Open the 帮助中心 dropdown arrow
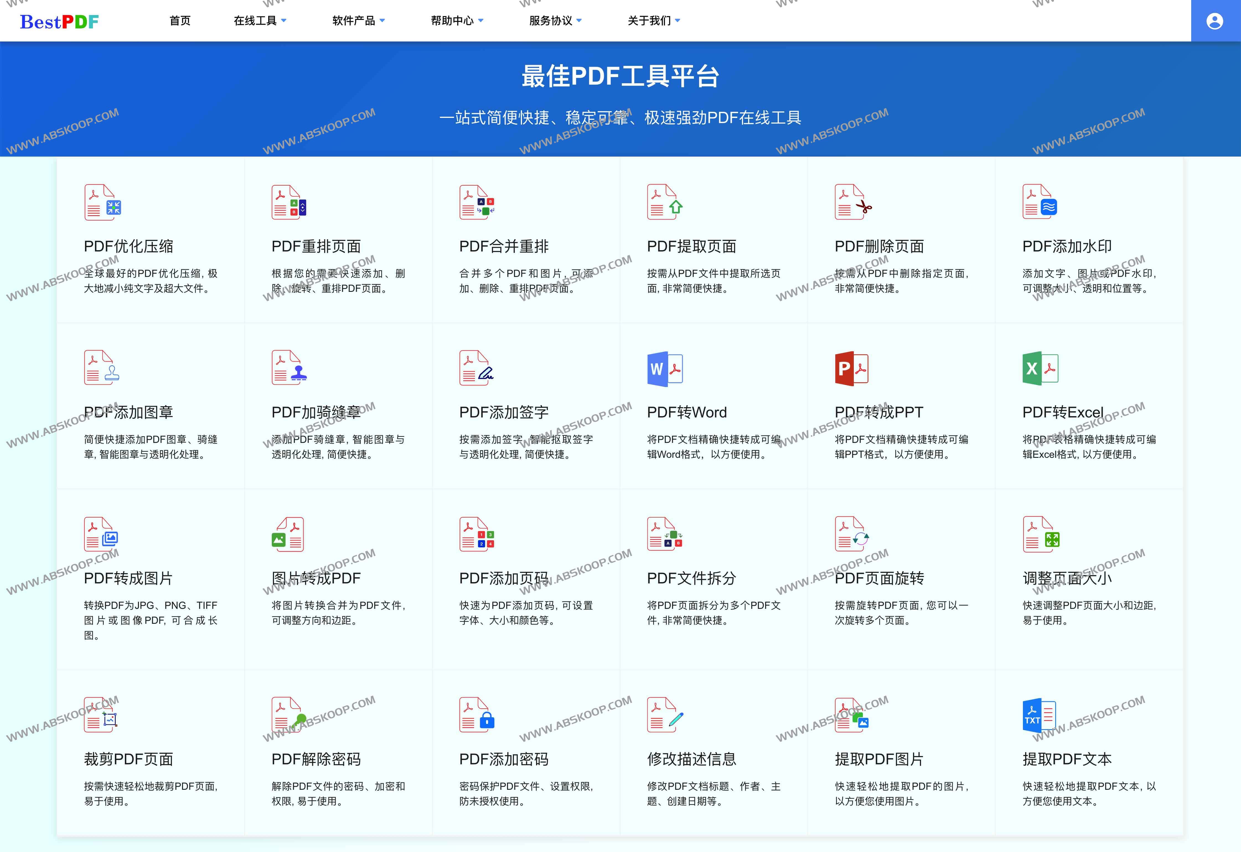Screen dimensions: 1241x852 click(x=480, y=21)
